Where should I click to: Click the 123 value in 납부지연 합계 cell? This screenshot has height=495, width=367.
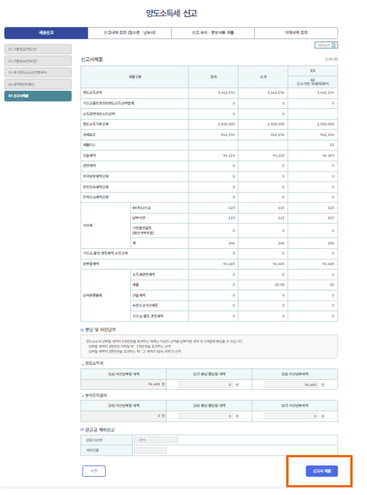(232, 218)
